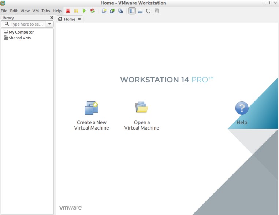
Task: Click the VMware app icon in title bar
Action: pyautogui.click(x=3, y=3)
